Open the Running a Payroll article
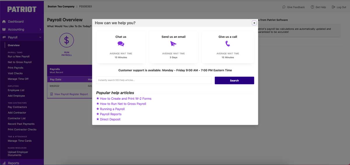 (112, 109)
